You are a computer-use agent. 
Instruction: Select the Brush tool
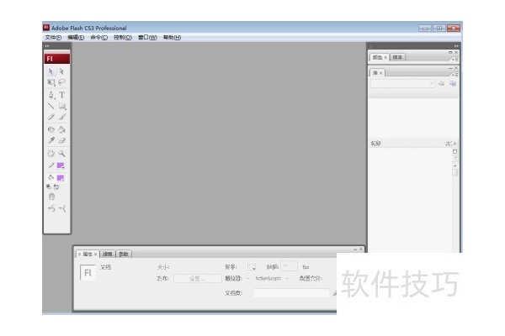click(x=61, y=117)
